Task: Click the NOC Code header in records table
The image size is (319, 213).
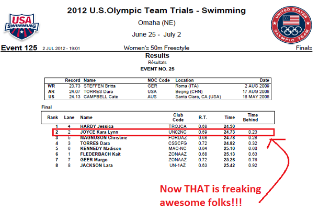Action: (158, 80)
